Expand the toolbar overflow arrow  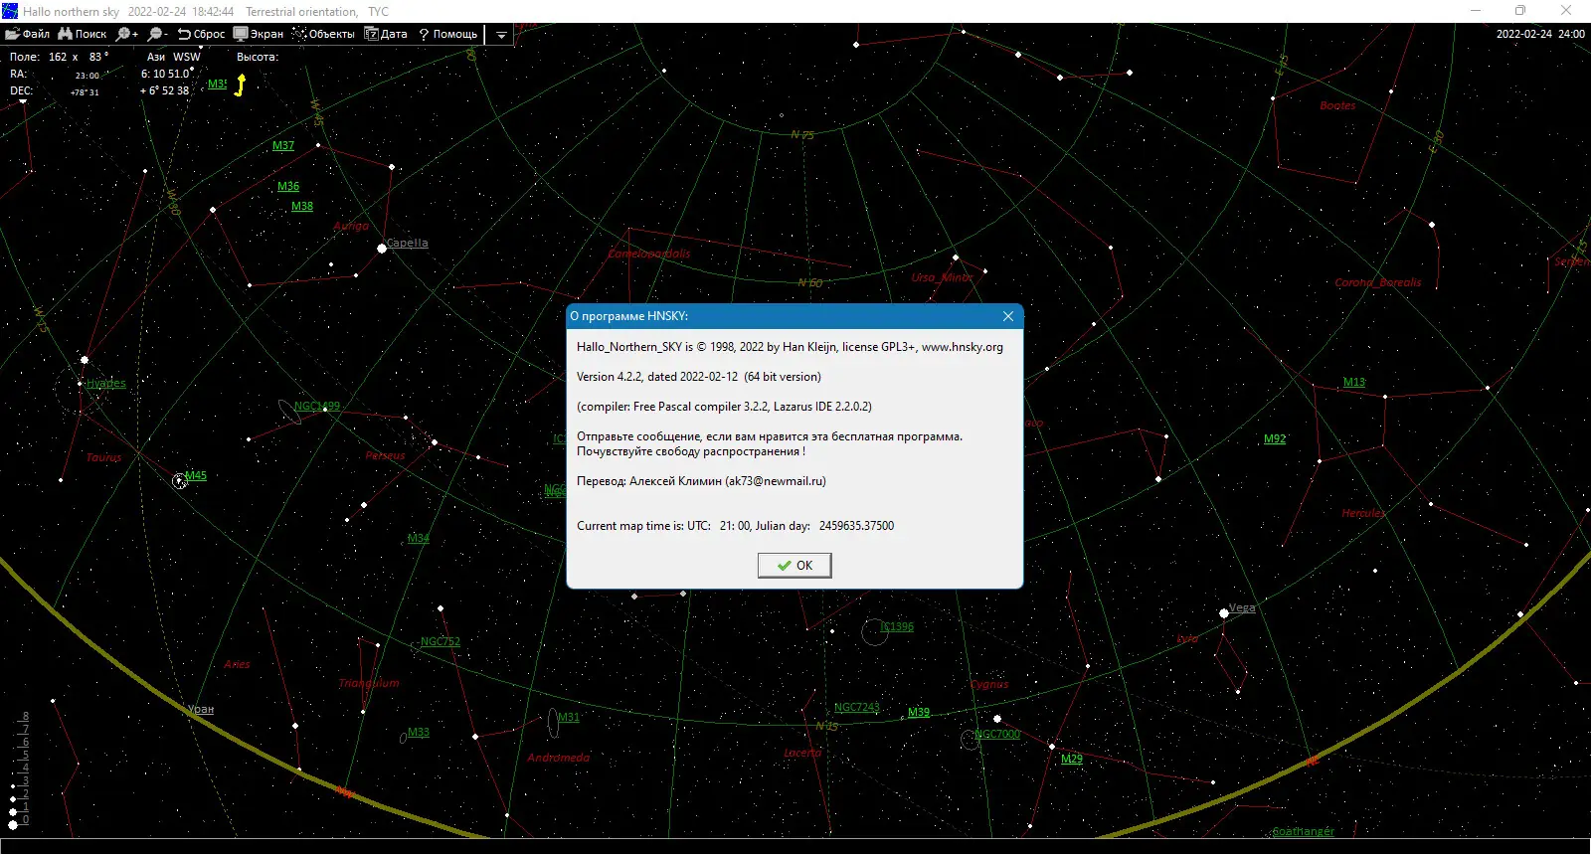click(501, 35)
